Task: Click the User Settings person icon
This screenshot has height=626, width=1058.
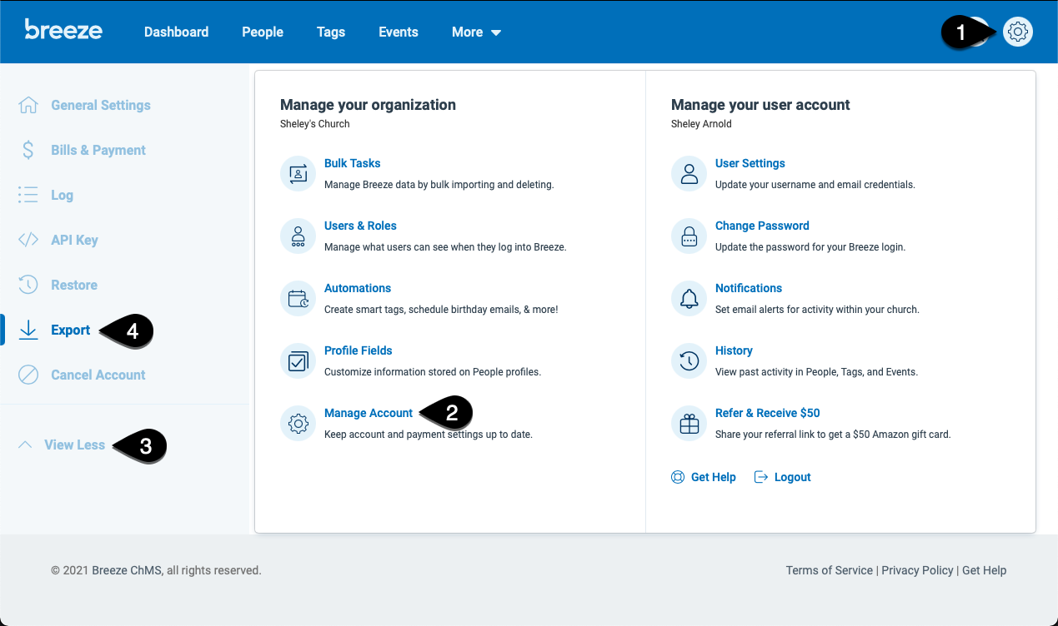Action: click(x=689, y=173)
